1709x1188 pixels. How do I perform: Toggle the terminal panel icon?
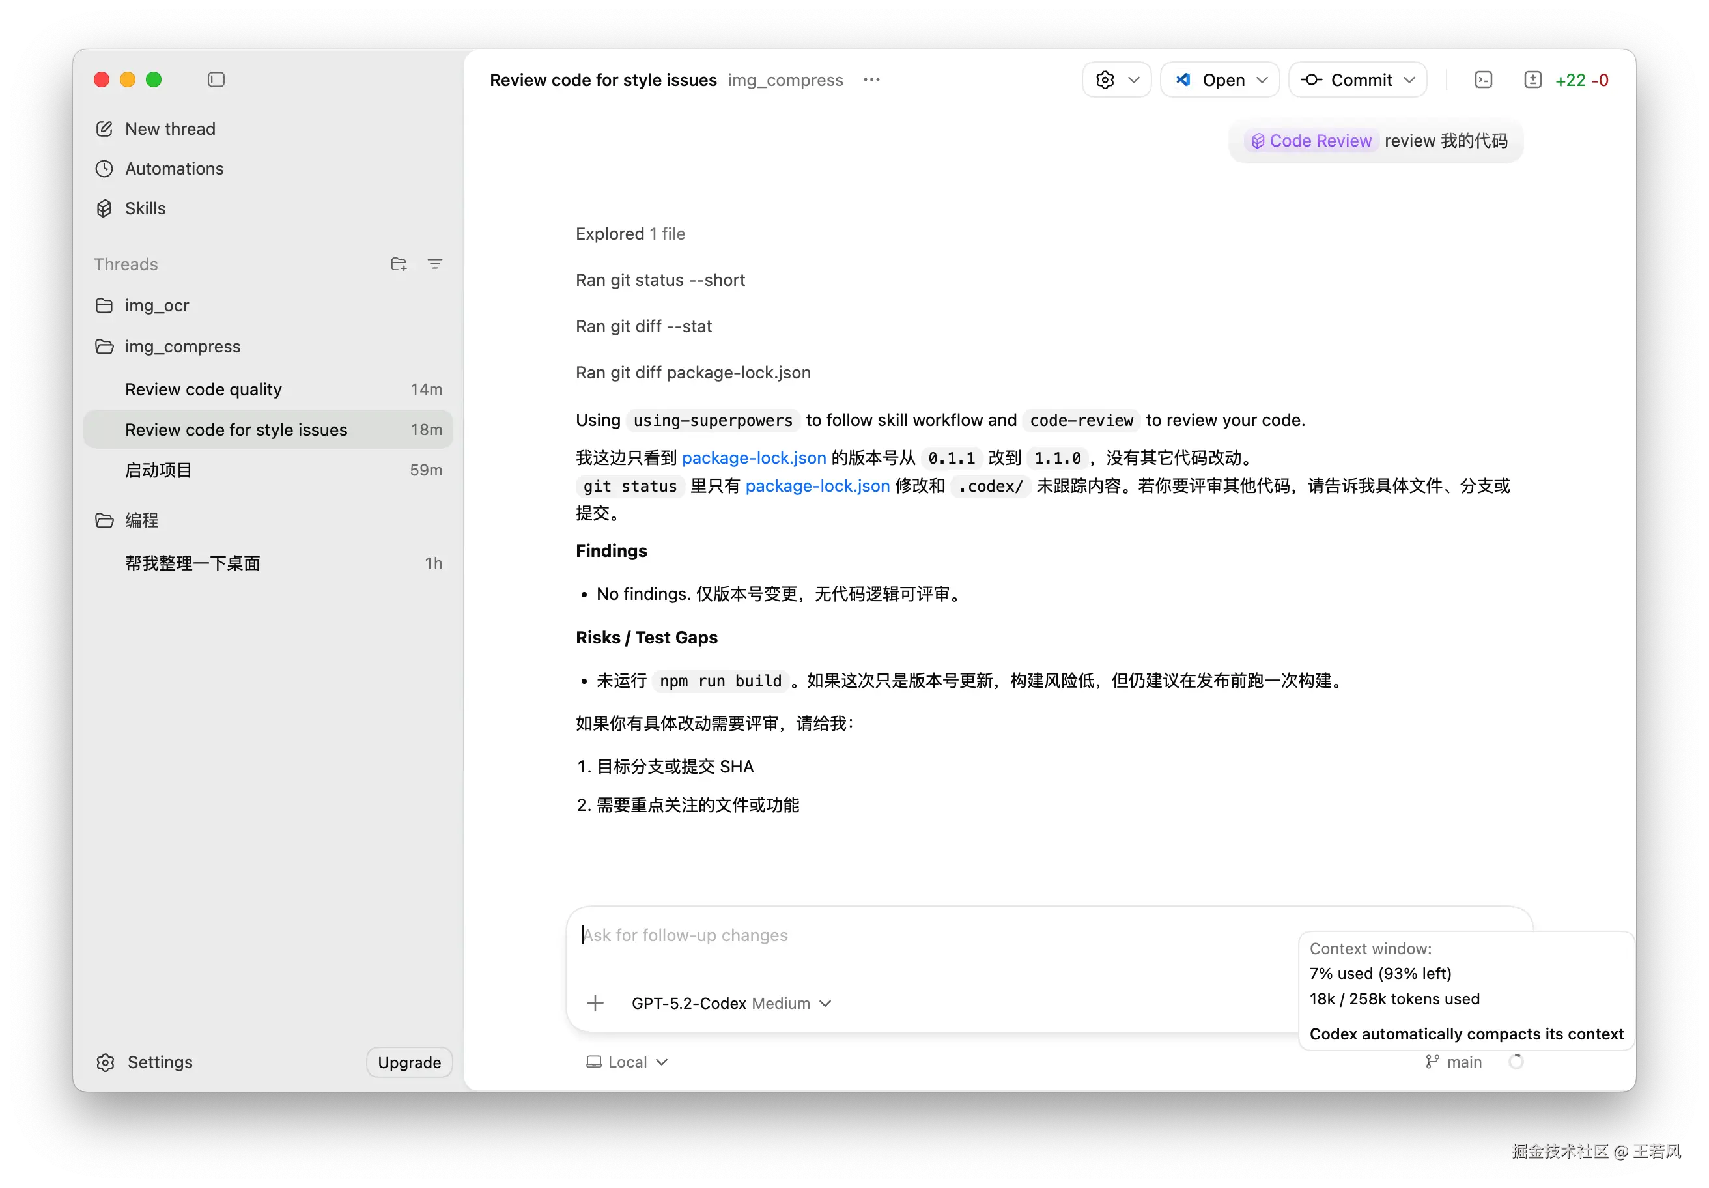[1483, 79]
